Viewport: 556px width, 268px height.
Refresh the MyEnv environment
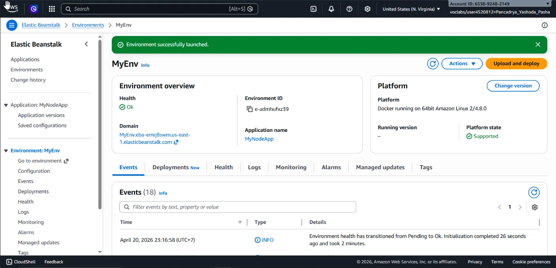[433, 64]
